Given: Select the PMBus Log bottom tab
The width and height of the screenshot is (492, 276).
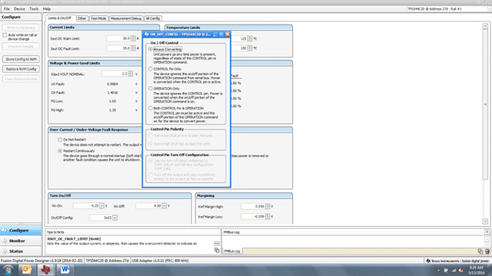Looking at the screenshot, I should click(x=232, y=251).
